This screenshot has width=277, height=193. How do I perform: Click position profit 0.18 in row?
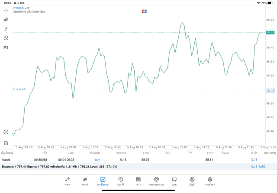pyautogui.click(x=254, y=160)
